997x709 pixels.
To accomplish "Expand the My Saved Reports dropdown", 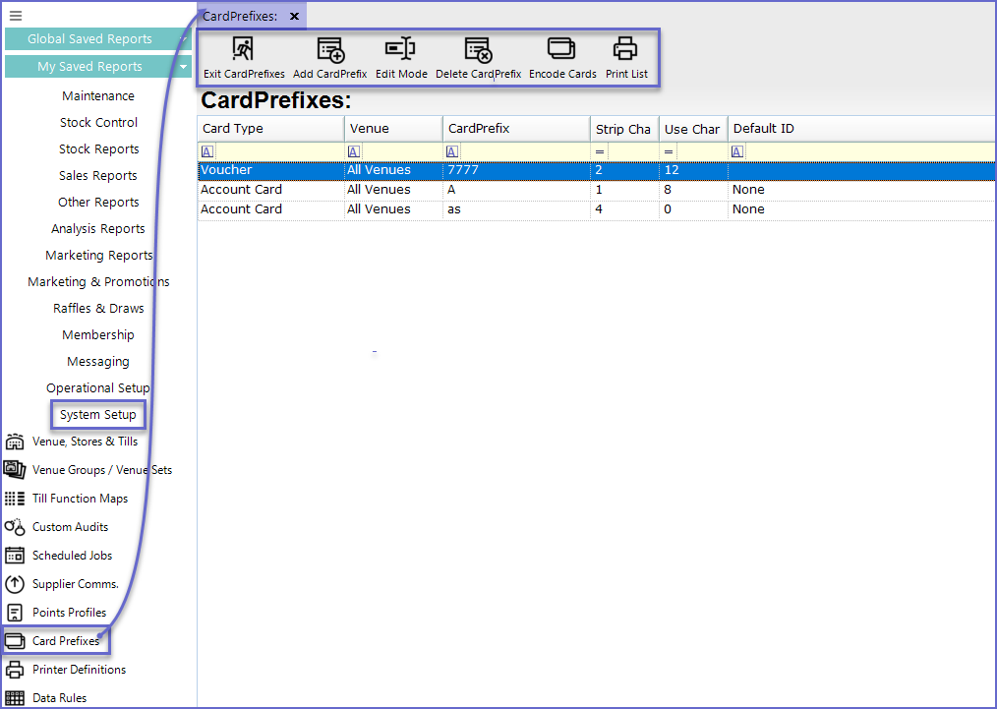I will [x=185, y=67].
